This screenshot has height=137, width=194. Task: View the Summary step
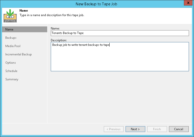click(x=12, y=79)
